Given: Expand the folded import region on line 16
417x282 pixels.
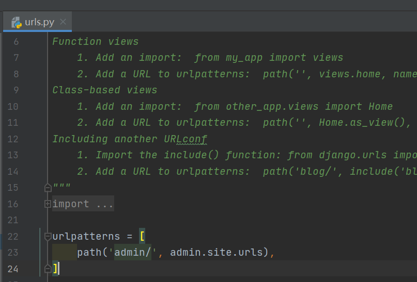Looking at the screenshot, I should [48, 204].
